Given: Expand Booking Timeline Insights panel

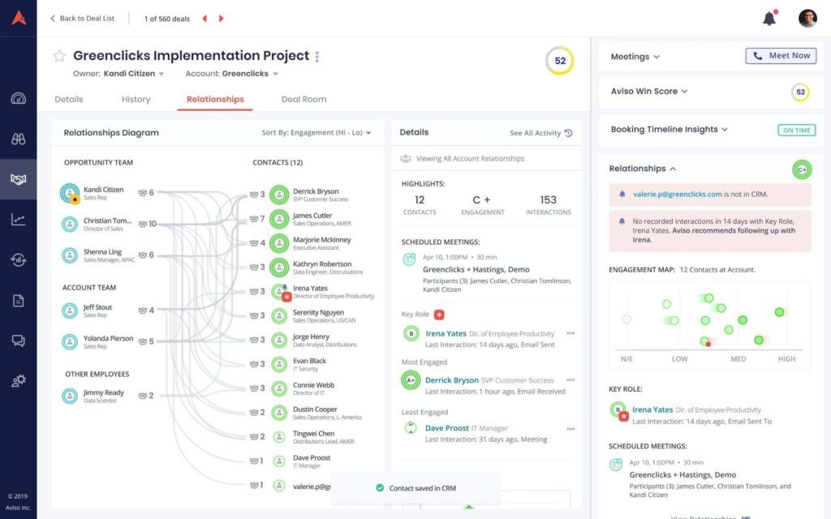Looking at the screenshot, I should pyautogui.click(x=670, y=130).
